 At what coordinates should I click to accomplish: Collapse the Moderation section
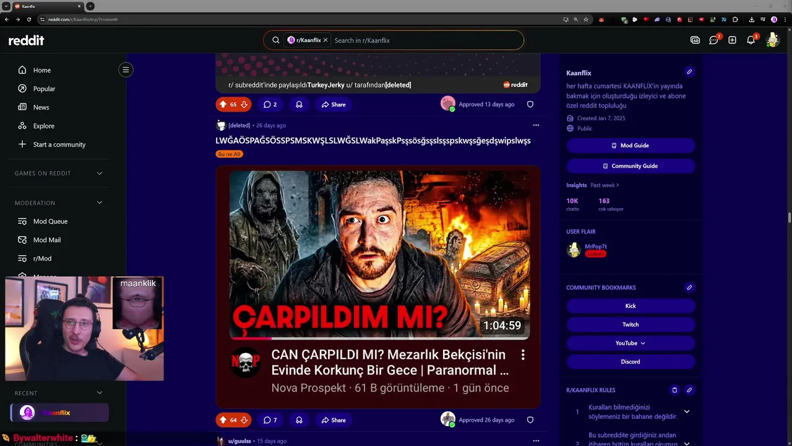pyautogui.click(x=100, y=203)
